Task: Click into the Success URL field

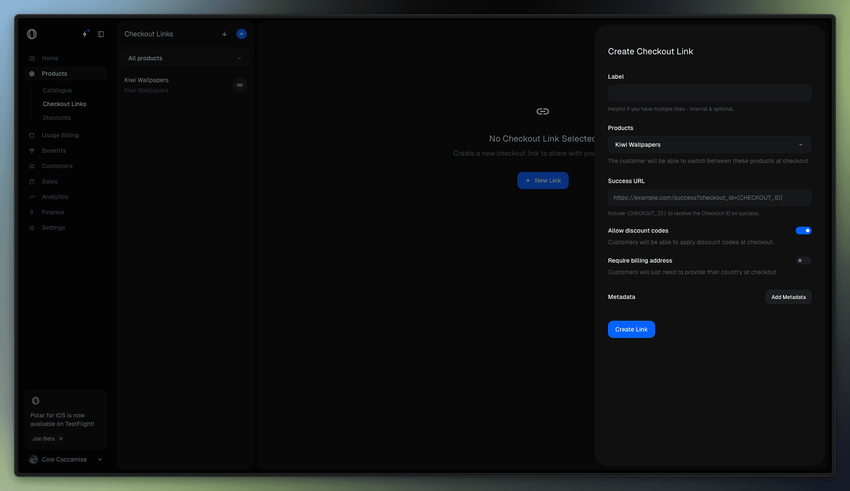Action: coord(709,198)
